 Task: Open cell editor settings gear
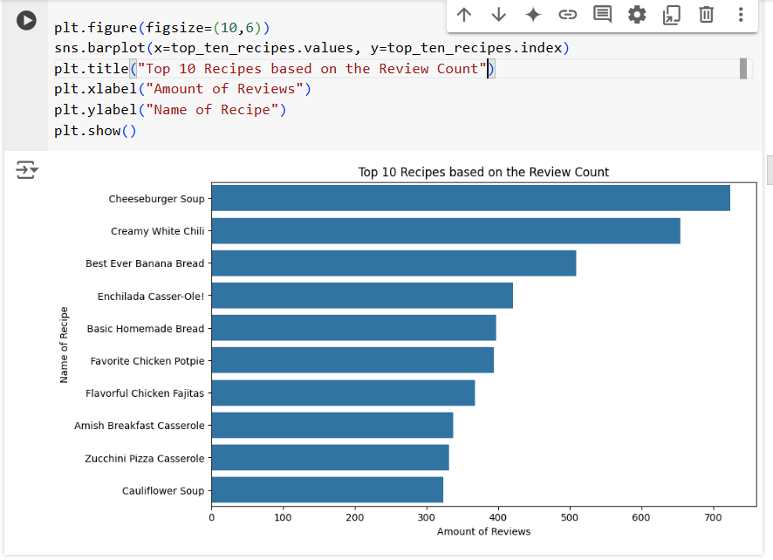636,14
